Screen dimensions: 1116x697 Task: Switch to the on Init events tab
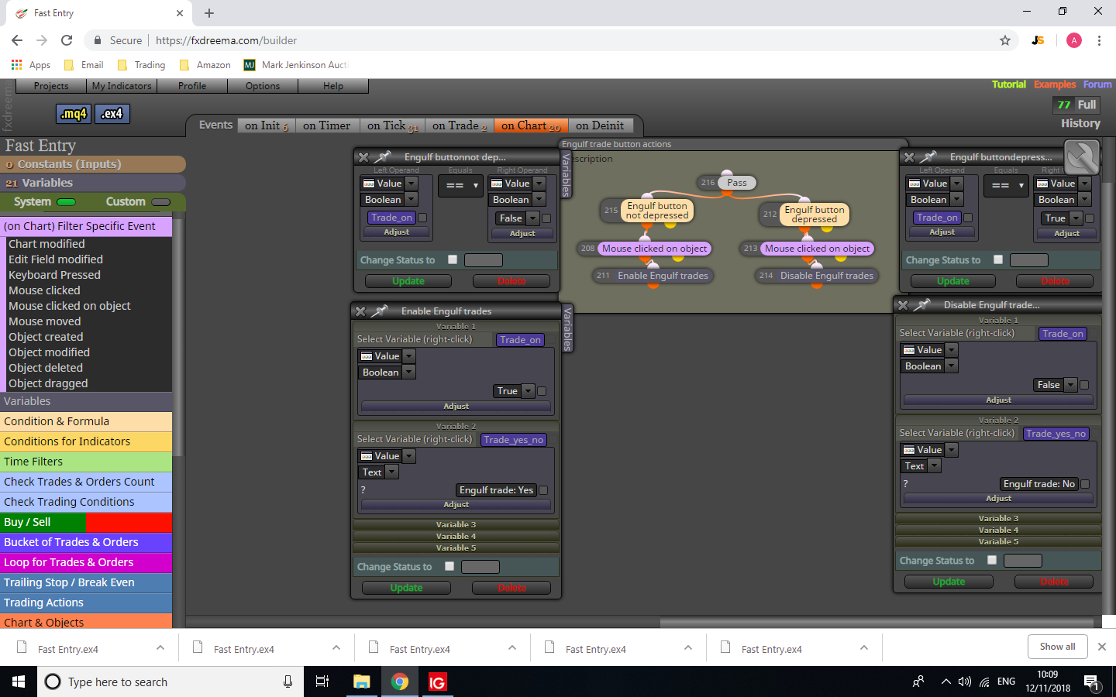pyautogui.click(x=267, y=125)
